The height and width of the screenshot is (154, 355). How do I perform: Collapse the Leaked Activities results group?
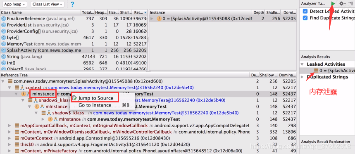coord(303,64)
